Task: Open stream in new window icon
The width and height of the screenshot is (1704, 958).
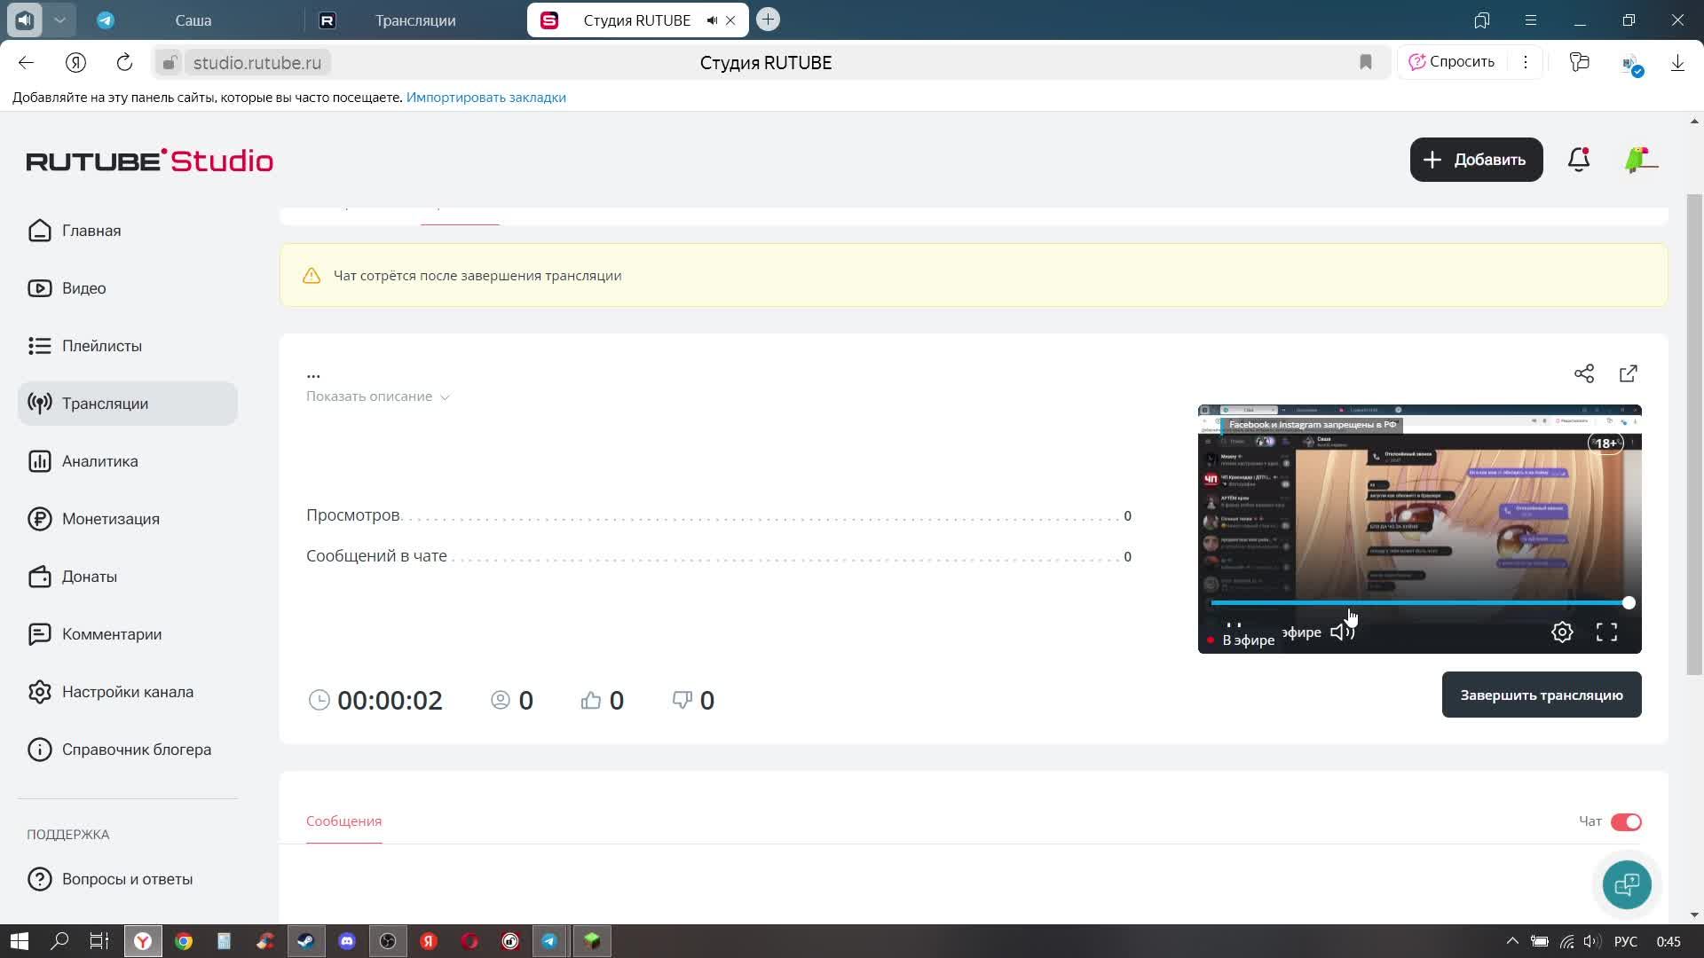Action: click(1629, 373)
